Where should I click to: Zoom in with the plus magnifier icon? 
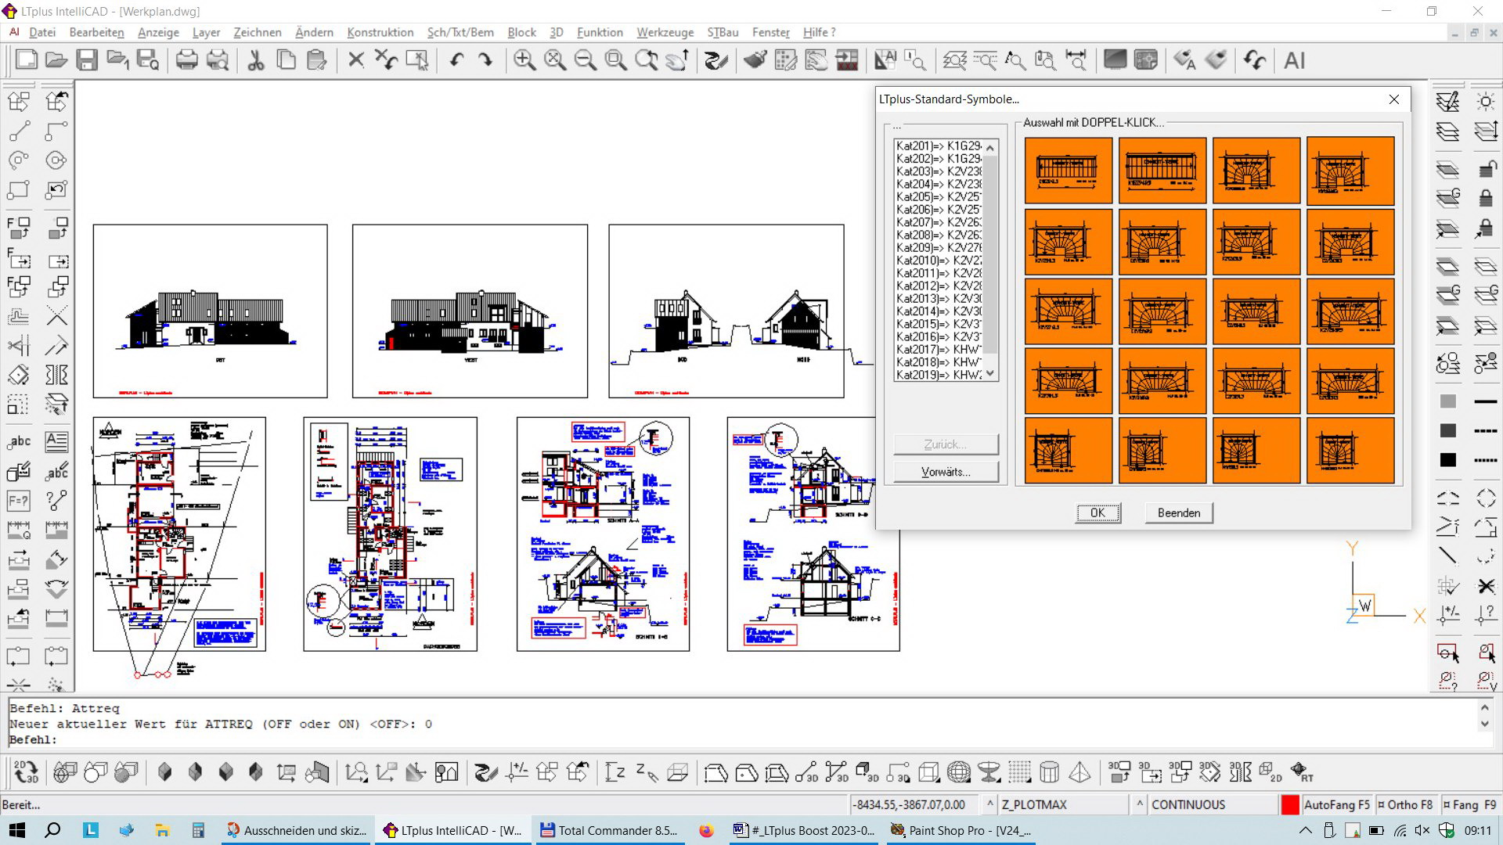click(524, 60)
